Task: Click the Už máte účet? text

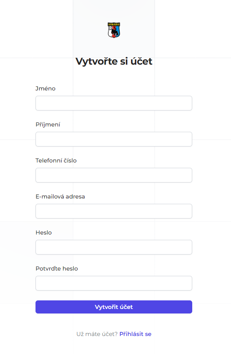Action: (x=97, y=334)
